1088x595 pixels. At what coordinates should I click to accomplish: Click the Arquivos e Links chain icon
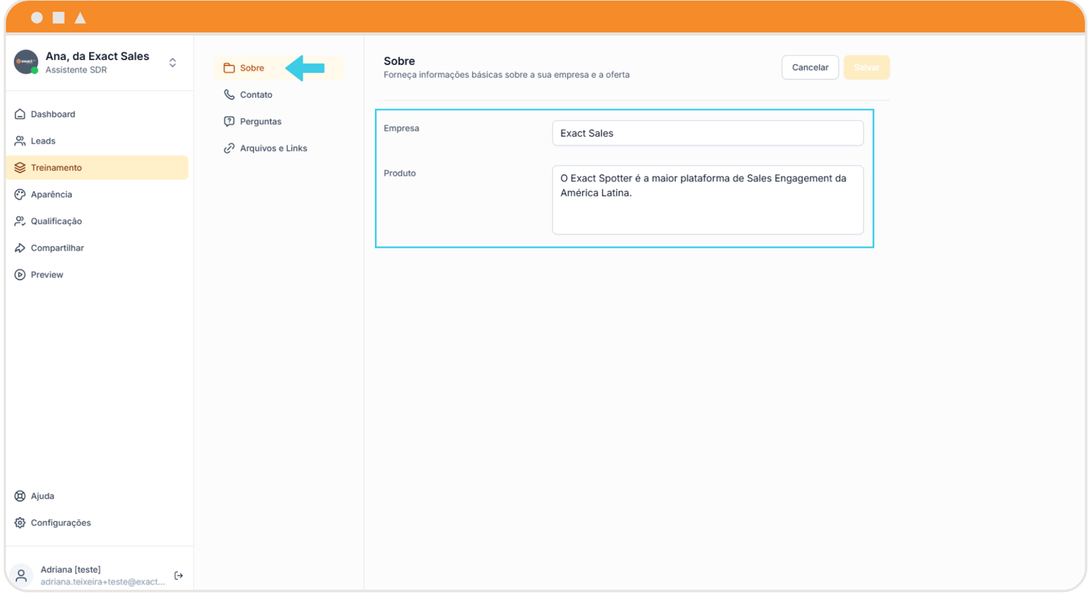(229, 149)
